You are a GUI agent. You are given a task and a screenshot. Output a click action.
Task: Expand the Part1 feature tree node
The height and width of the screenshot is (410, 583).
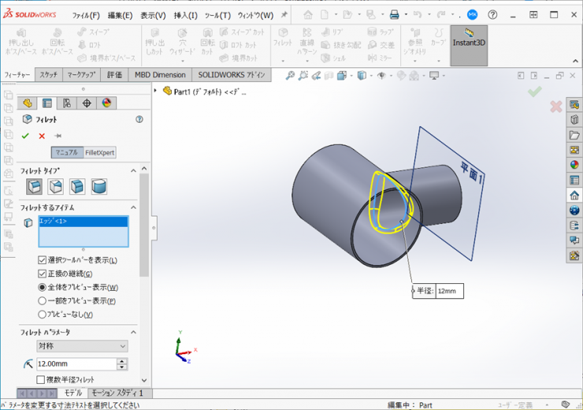[156, 91]
